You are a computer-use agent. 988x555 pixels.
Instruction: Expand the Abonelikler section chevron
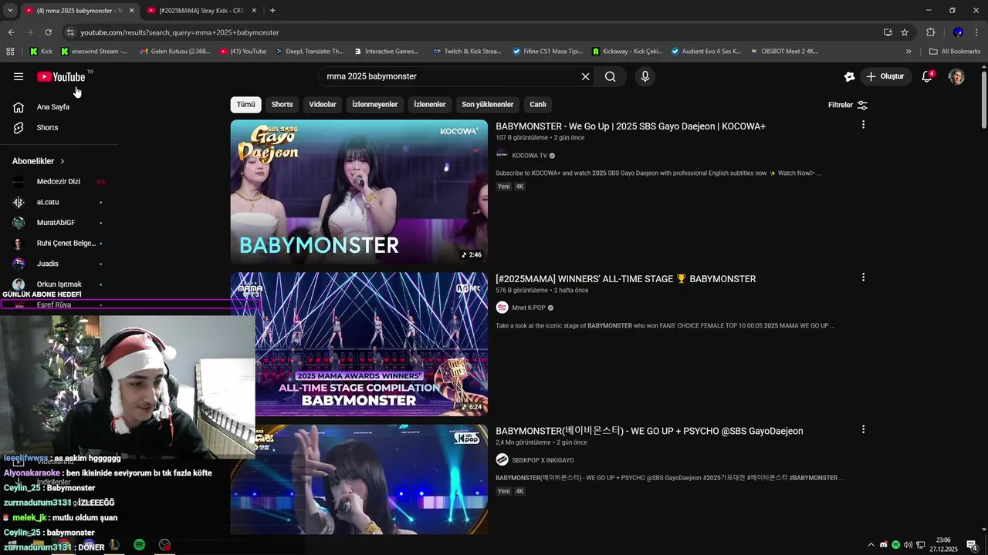63,161
